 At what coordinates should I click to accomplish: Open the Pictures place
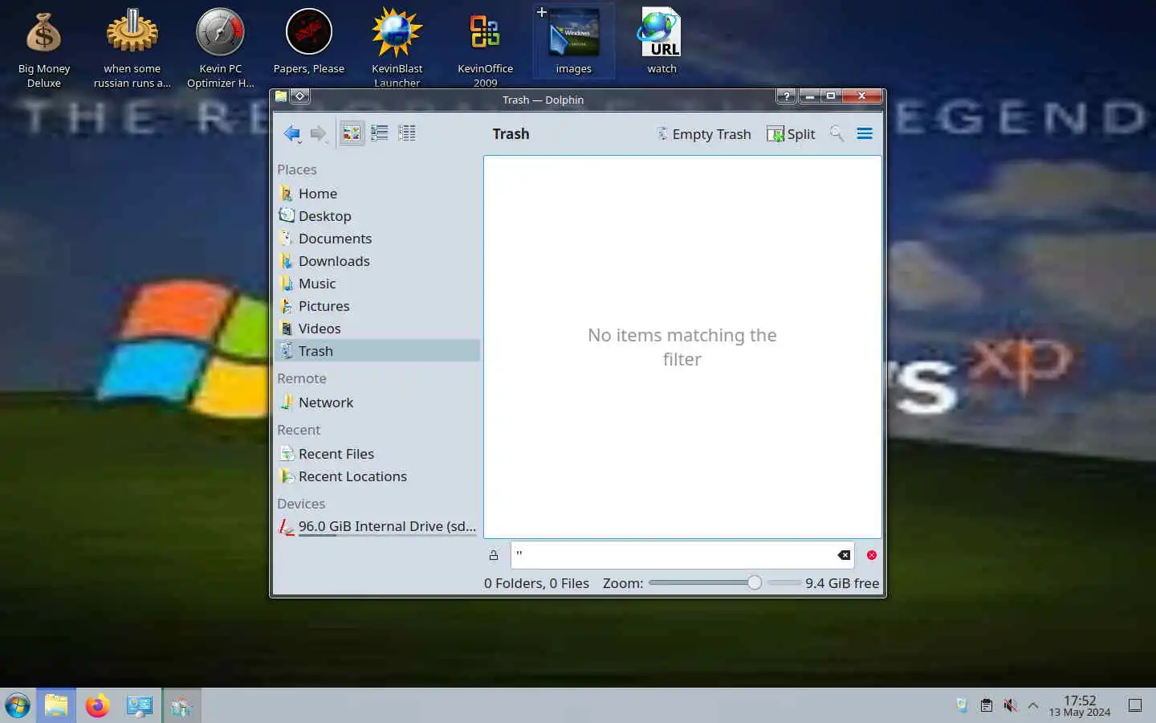tap(377, 306)
